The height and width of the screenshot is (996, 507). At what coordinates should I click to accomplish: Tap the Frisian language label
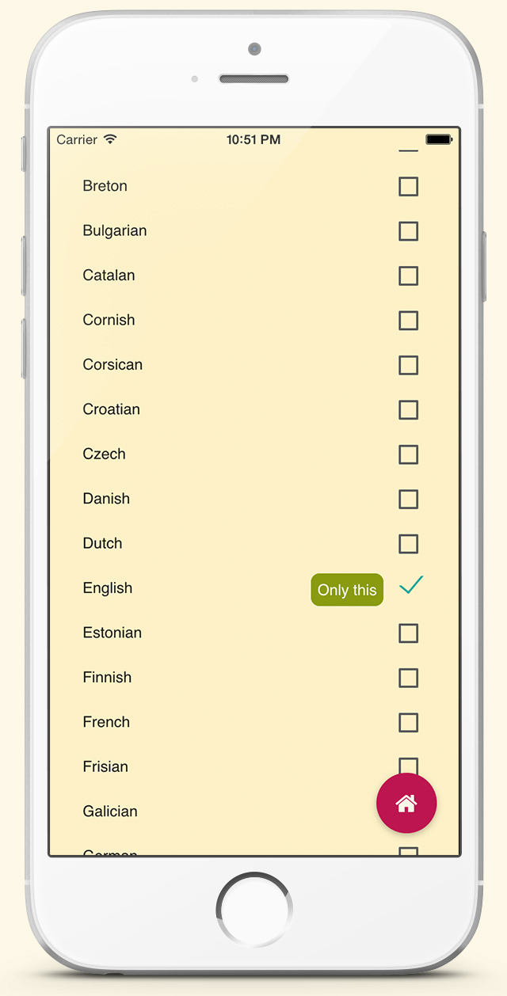point(105,766)
